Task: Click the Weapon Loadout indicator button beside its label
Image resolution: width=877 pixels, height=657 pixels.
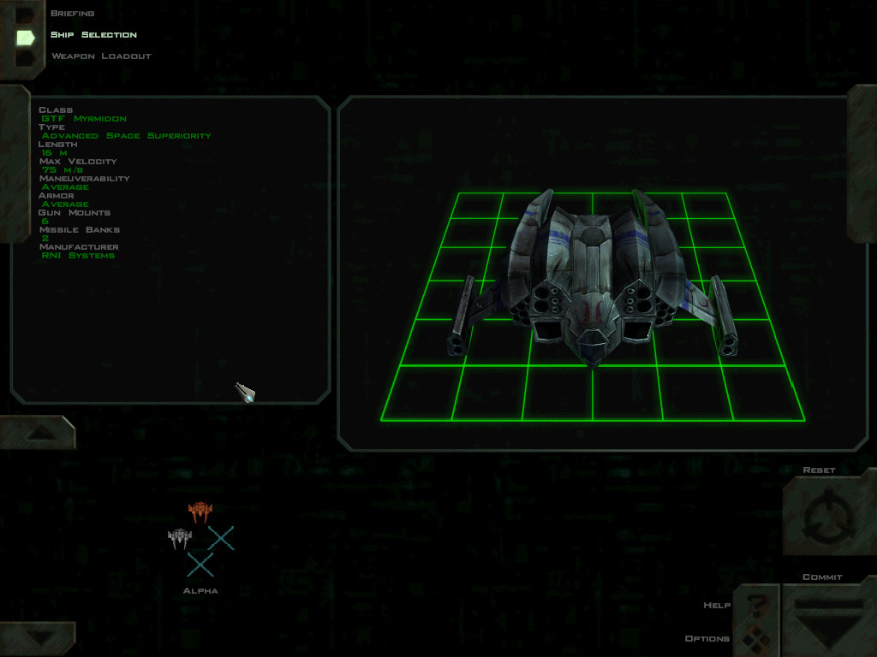Action: pos(26,59)
